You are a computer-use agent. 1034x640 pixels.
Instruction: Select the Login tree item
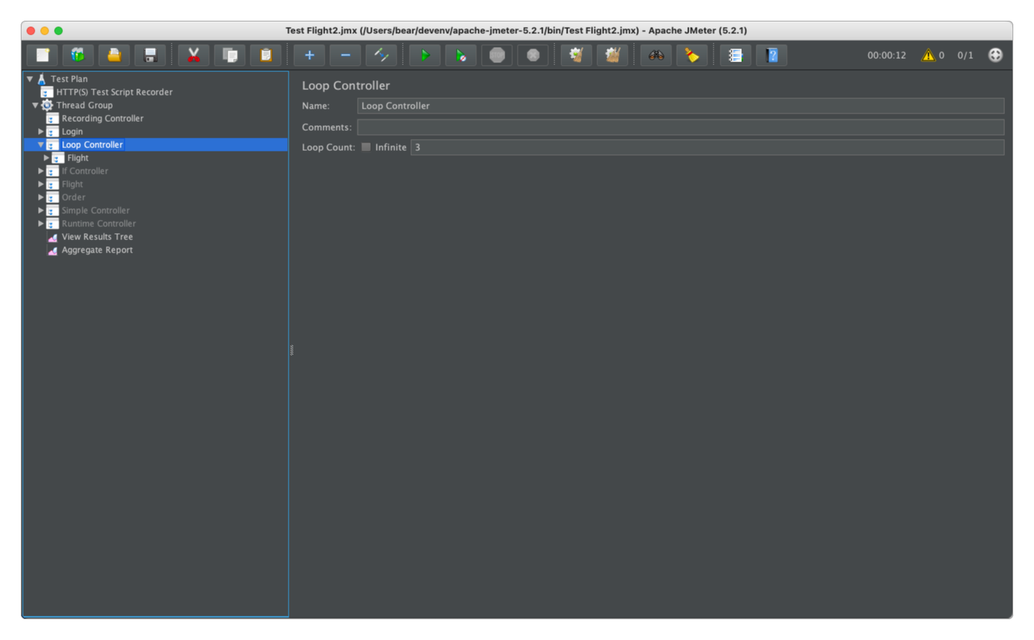click(72, 131)
